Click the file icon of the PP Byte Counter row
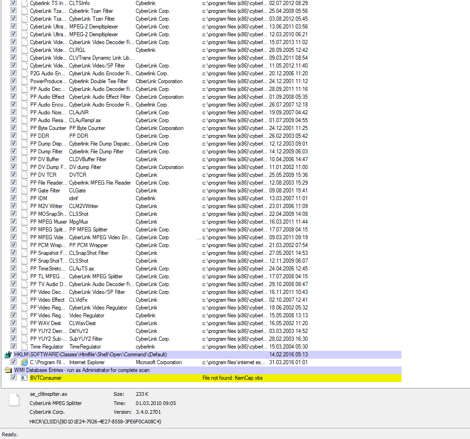The height and width of the screenshot is (439, 470). click(x=24, y=128)
